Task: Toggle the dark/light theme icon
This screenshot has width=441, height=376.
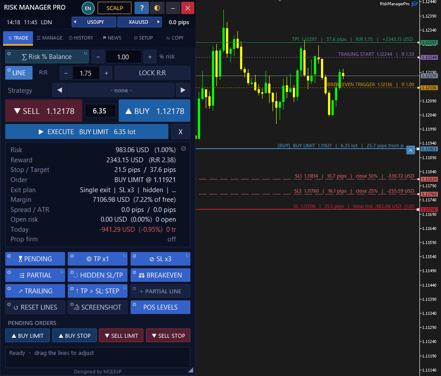Action: [x=157, y=8]
